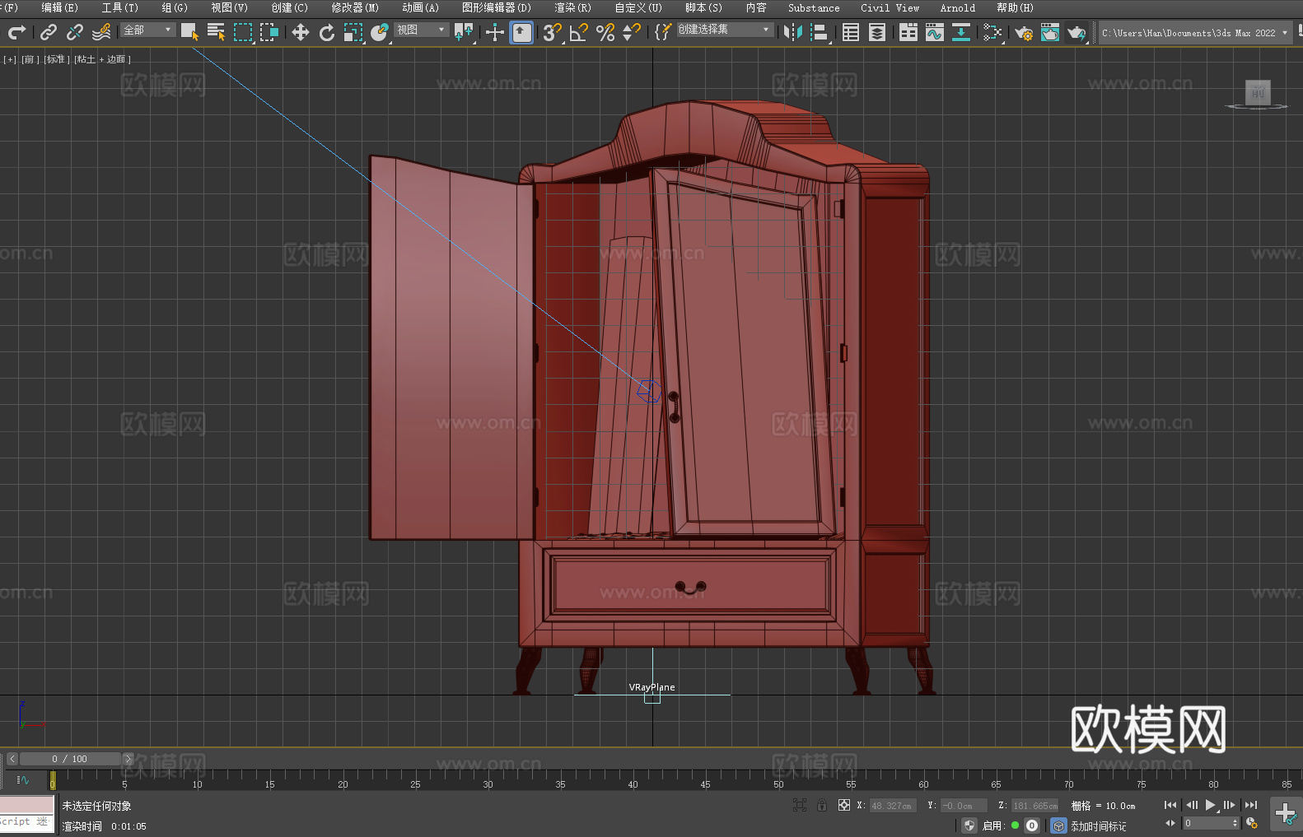
Task: Click Select and Manipulate crosshair icon
Action: pos(495,32)
